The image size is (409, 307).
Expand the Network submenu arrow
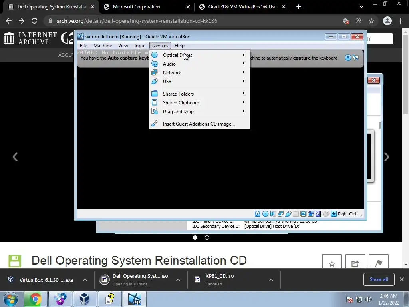click(x=243, y=72)
